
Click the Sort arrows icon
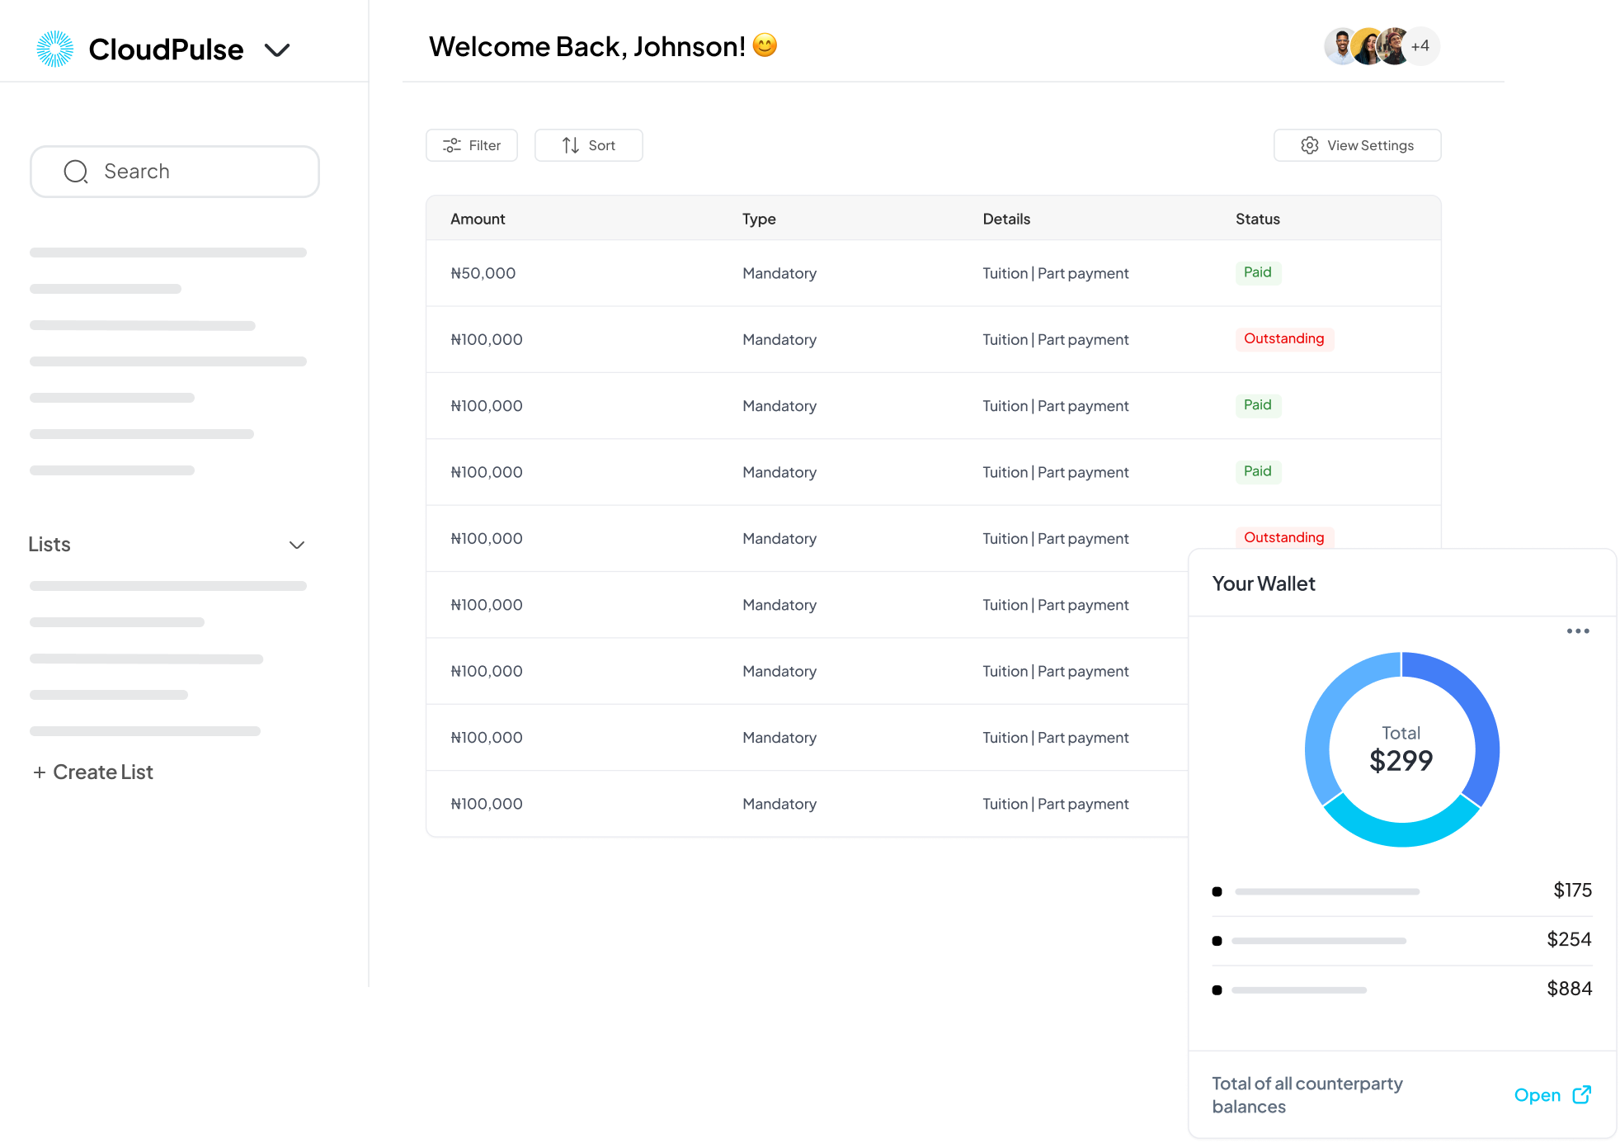tap(571, 145)
